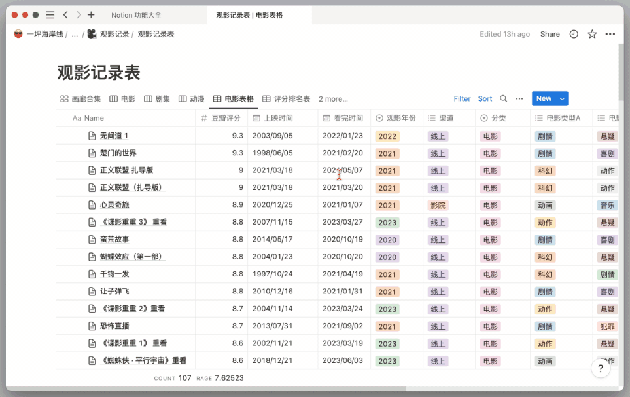
Task: Open the COUNT 107 calculation menu
Action: 172,378
